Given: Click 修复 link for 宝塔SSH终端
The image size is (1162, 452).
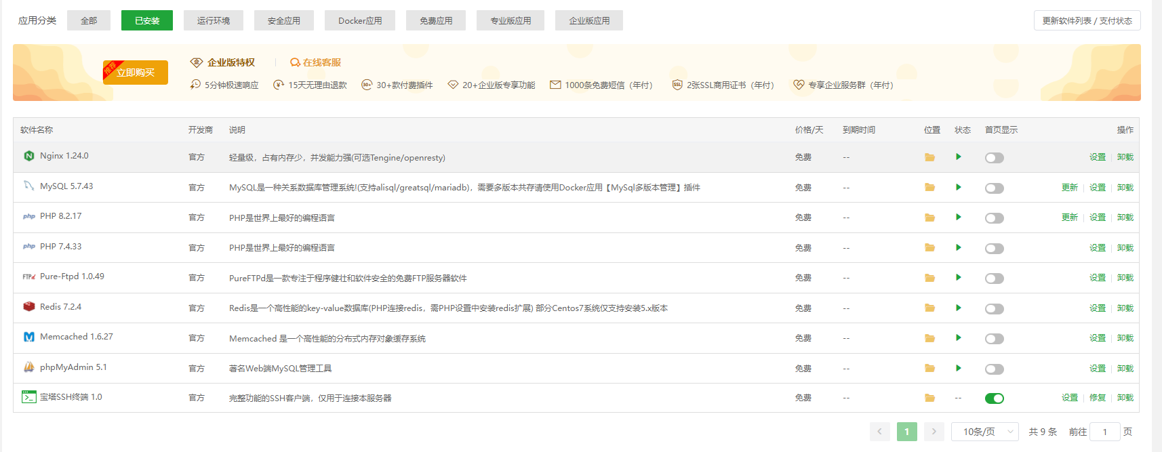Looking at the screenshot, I should (x=1098, y=398).
